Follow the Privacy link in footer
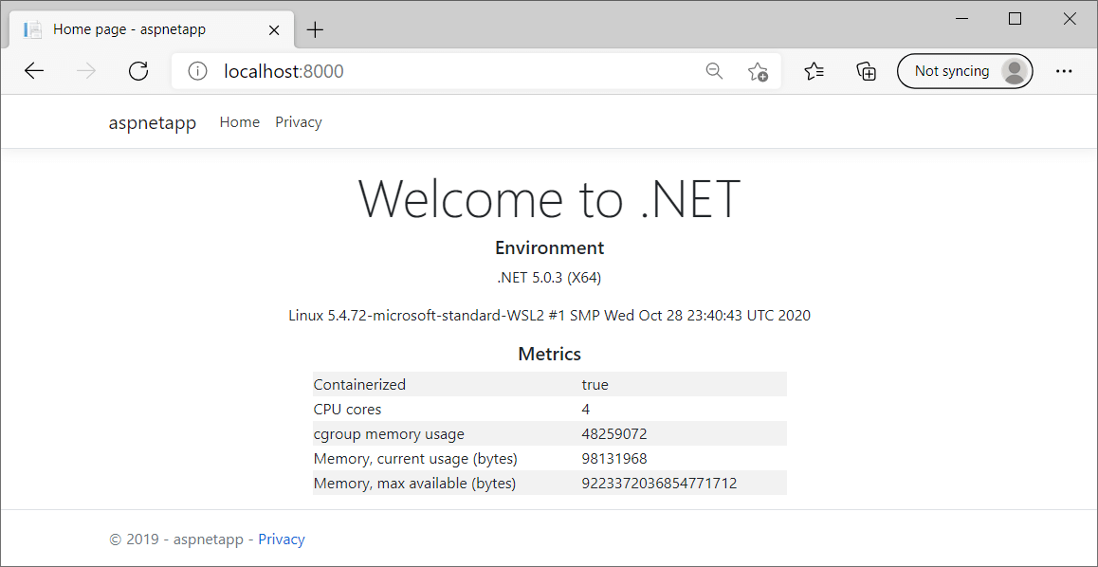The width and height of the screenshot is (1098, 567). (x=282, y=539)
